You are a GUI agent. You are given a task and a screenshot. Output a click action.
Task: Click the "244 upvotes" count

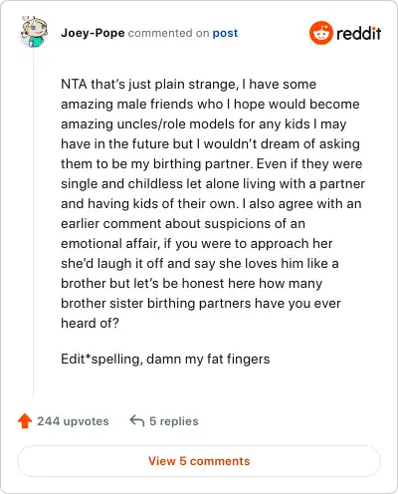tap(73, 421)
